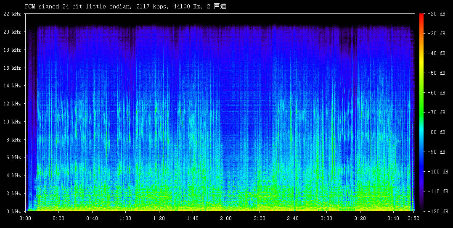Screen dimensions: 453x228
Task: Click the -20 dB legend label
Action: coord(437,14)
